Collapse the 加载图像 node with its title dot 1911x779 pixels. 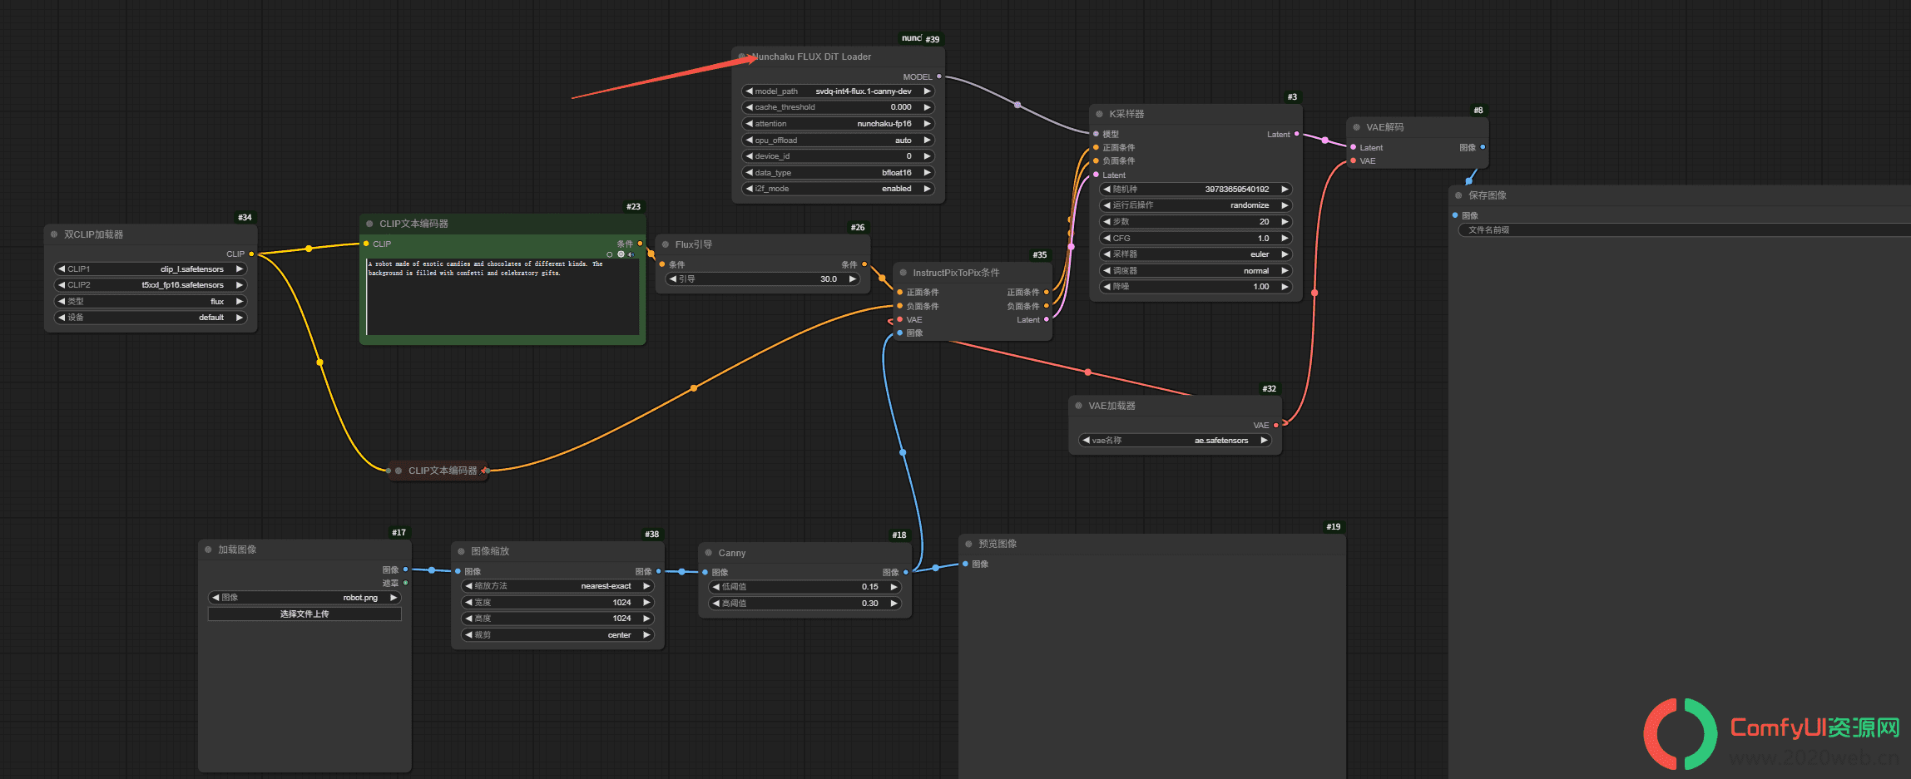(208, 550)
